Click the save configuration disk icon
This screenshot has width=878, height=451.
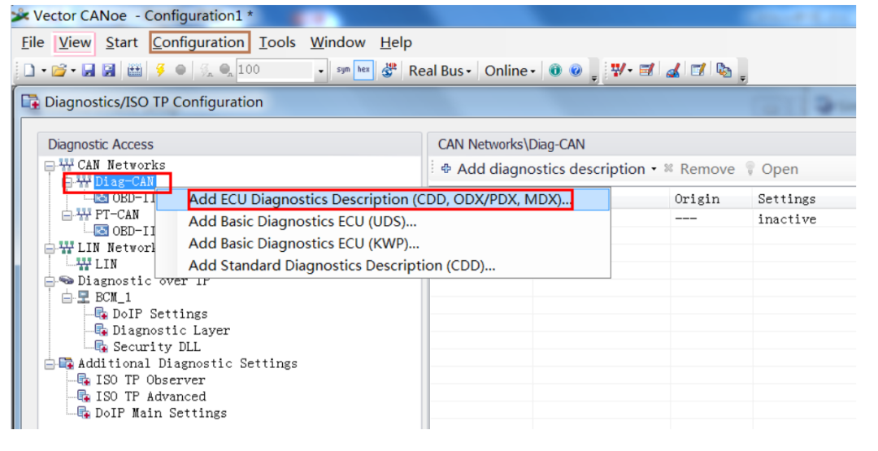tap(89, 71)
